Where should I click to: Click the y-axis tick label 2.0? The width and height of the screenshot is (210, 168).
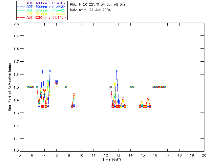[16, 24]
